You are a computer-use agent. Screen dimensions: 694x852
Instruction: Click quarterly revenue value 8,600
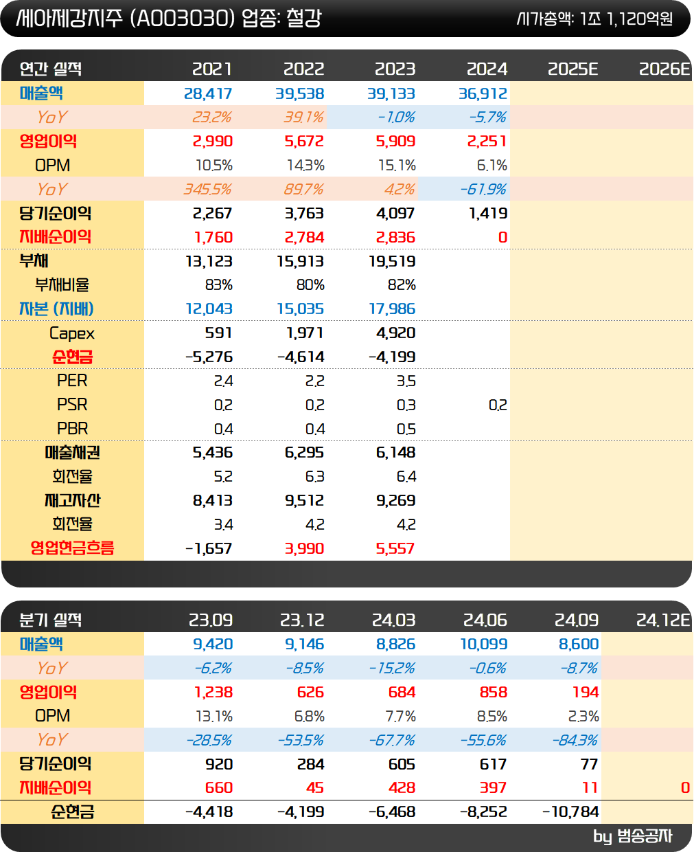(x=579, y=644)
